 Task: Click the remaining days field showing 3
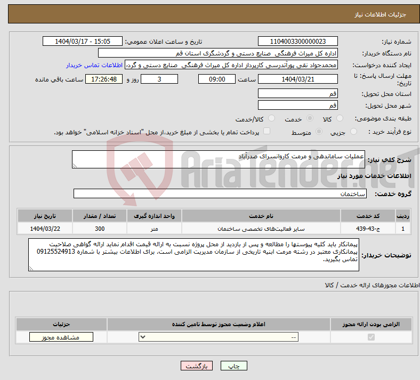coord(159,79)
